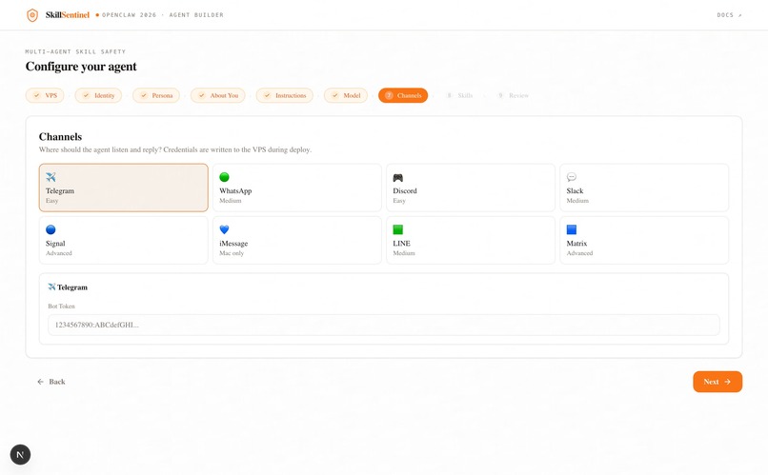
Task: Select the Telegram channel card
Action: pyautogui.click(x=124, y=188)
